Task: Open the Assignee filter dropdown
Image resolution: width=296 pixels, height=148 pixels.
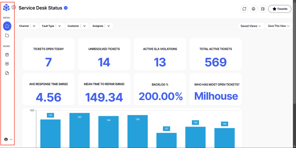Action: [x=102, y=26]
